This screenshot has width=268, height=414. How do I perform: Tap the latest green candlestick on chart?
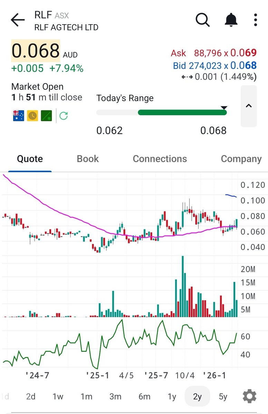(x=237, y=223)
